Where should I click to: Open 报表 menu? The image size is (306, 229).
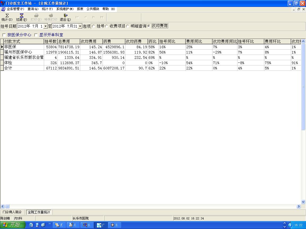tap(80, 9)
